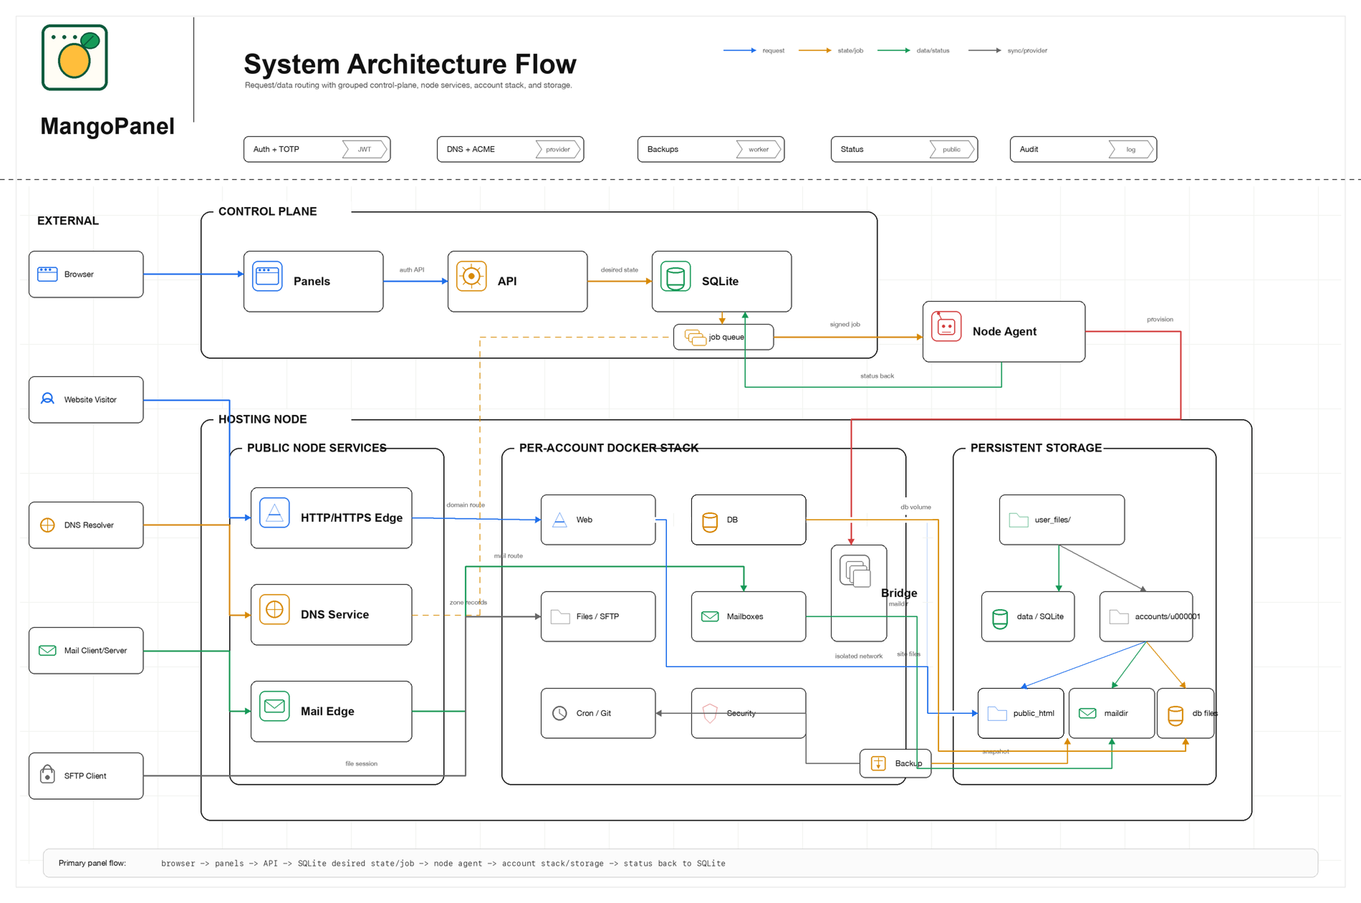The image size is (1361, 903).
Task: Click the Files / SFTP node
Action: [598, 616]
